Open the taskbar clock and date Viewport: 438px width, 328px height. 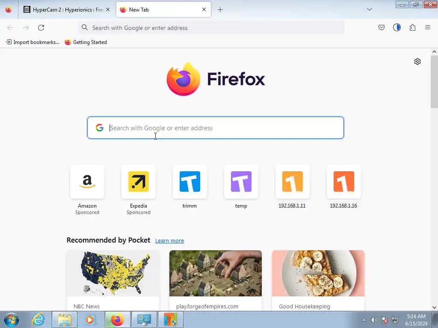click(x=416, y=320)
